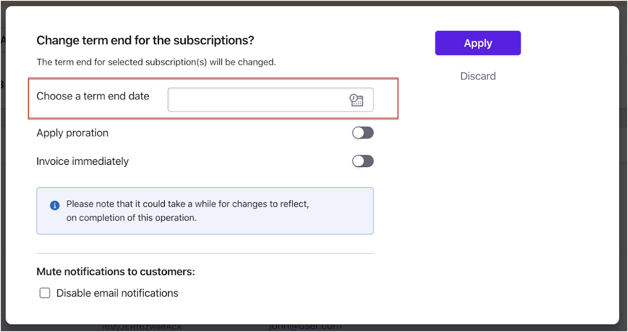Click 'Mute notifications to customers:' heading
The width and height of the screenshot is (628, 332).
click(x=115, y=272)
